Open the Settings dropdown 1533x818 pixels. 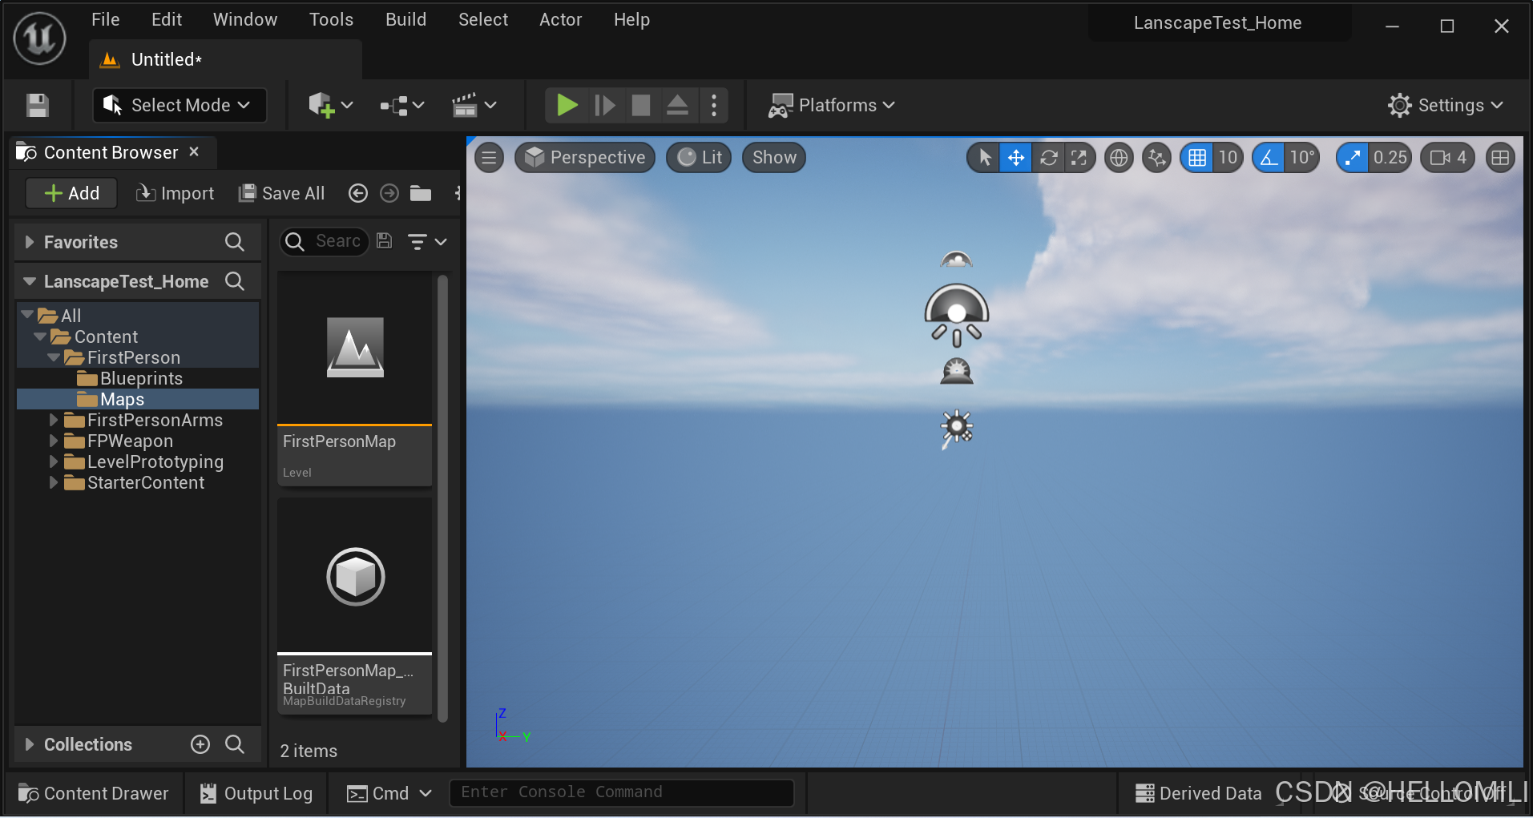(1446, 105)
